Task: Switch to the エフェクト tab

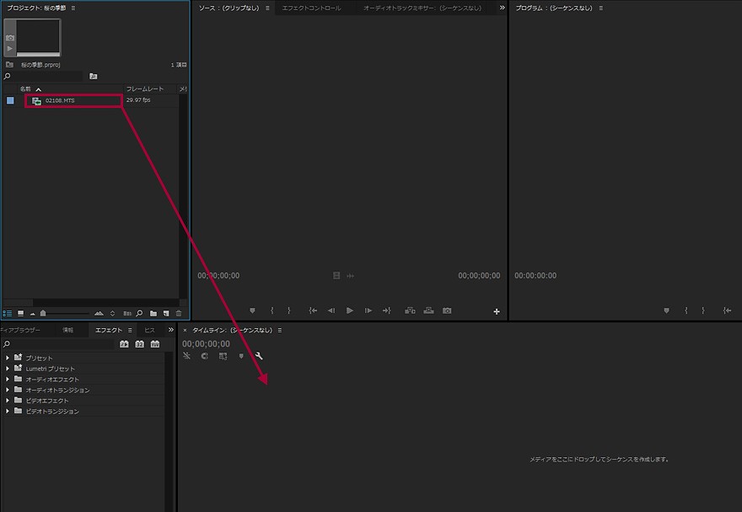Action: (x=109, y=331)
